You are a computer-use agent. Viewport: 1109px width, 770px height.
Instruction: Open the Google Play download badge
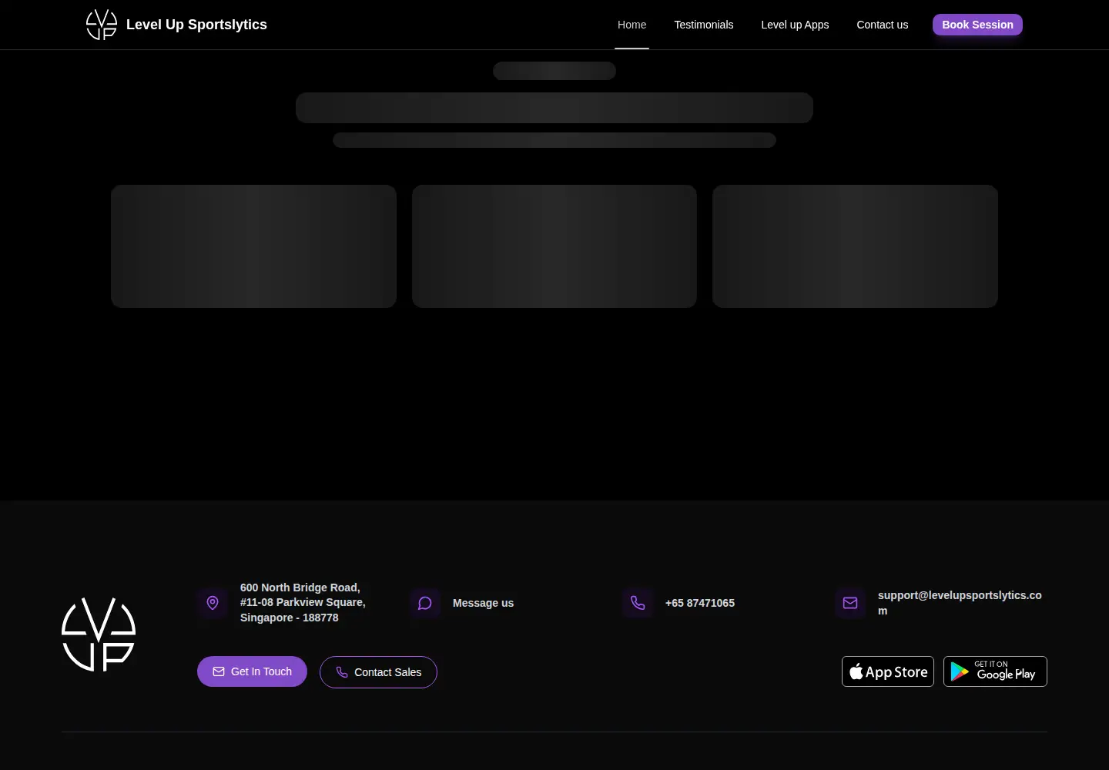(995, 671)
